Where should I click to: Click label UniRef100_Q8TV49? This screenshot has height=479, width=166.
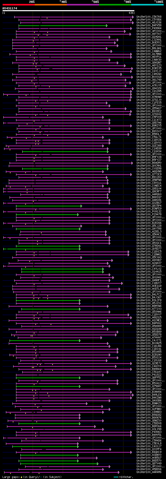click(149, 463)
